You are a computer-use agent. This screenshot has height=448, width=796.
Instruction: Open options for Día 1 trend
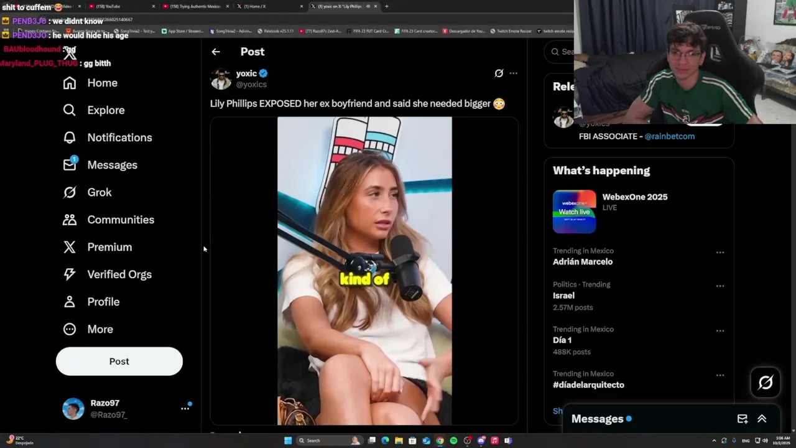click(720, 330)
